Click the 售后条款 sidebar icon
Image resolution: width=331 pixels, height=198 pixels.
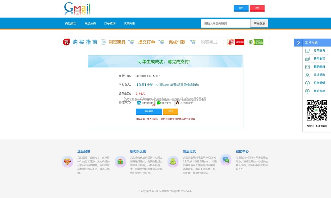click(x=308, y=91)
